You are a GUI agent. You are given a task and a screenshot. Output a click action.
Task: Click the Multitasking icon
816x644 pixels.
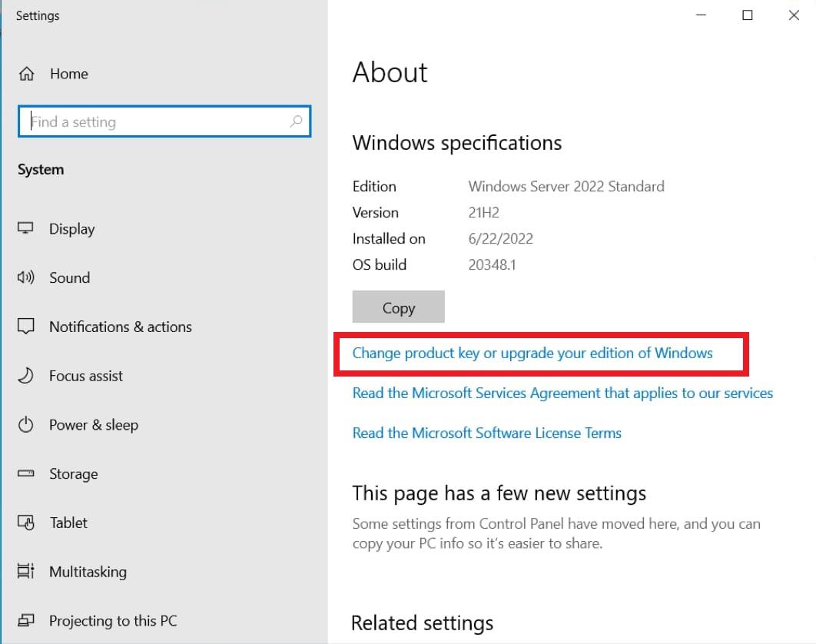click(26, 572)
